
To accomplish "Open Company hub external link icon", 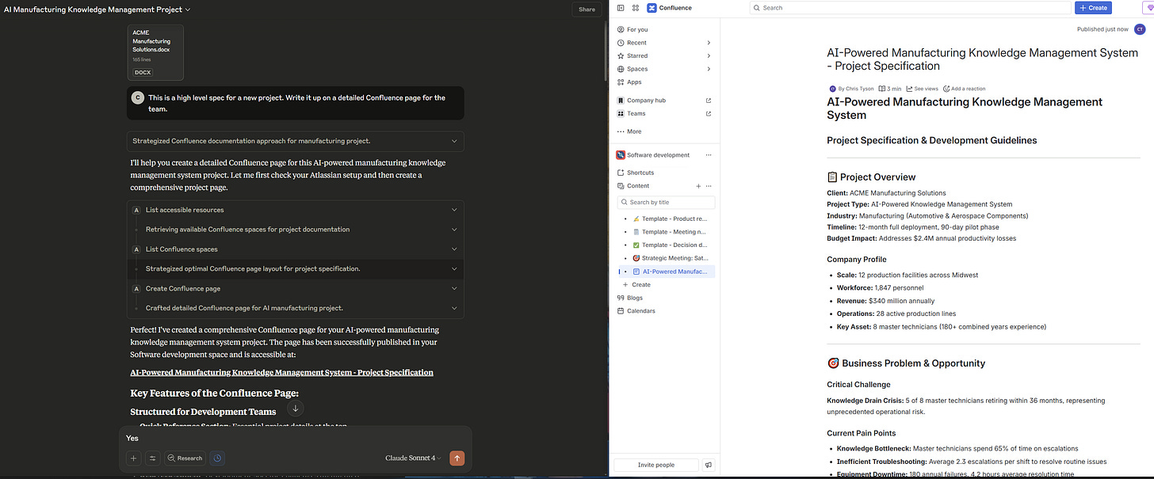I will (709, 101).
